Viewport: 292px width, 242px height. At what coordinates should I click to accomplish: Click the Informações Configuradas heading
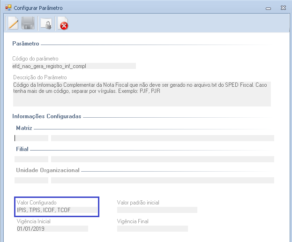click(47, 116)
